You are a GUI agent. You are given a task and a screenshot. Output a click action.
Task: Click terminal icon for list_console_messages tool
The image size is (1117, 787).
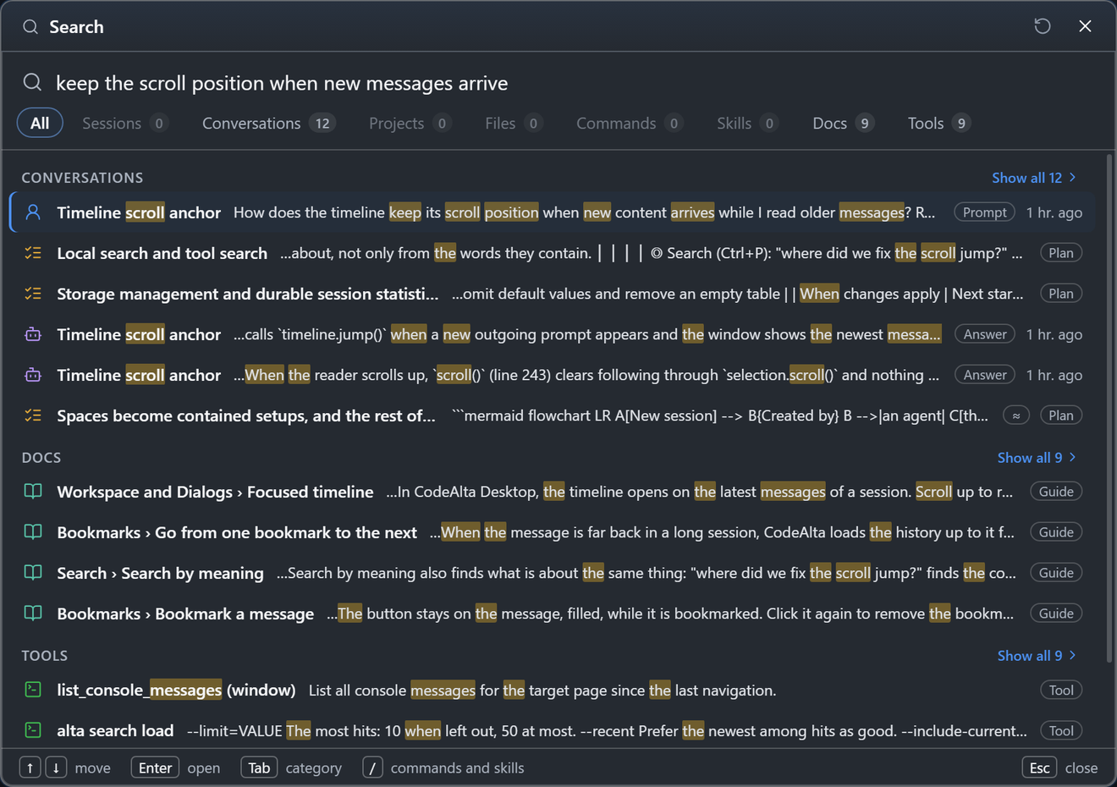[x=33, y=690]
